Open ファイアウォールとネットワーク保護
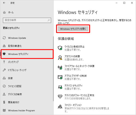This screenshot has height=115, width=136. pos(79,66)
